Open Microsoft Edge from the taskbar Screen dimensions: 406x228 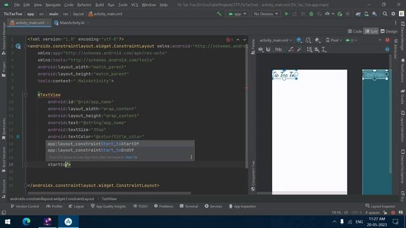(x=27, y=222)
